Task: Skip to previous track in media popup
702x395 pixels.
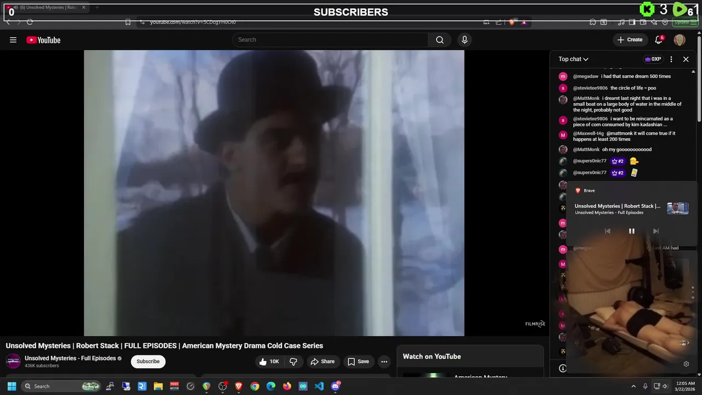Action: pos(607,231)
